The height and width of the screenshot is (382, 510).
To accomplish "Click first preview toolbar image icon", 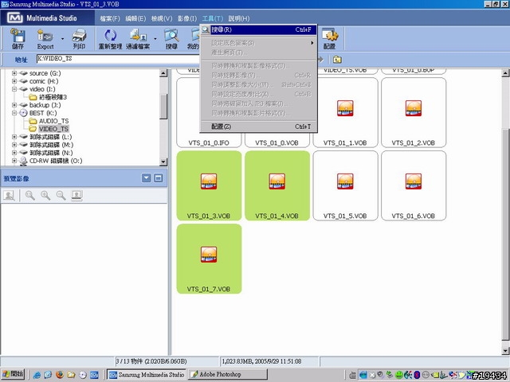I will (x=9, y=195).
